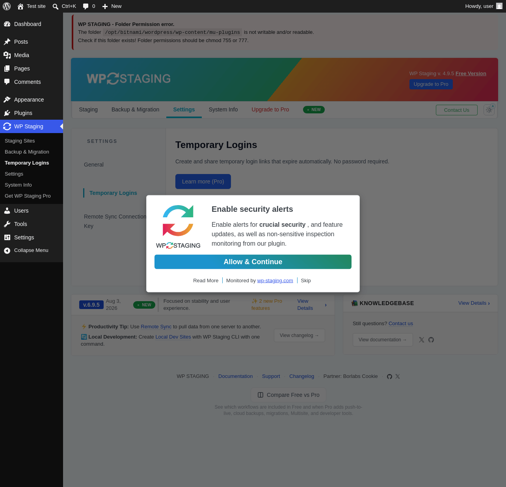
Task: Open the Ctrl+K search icon
Action: click(56, 6)
